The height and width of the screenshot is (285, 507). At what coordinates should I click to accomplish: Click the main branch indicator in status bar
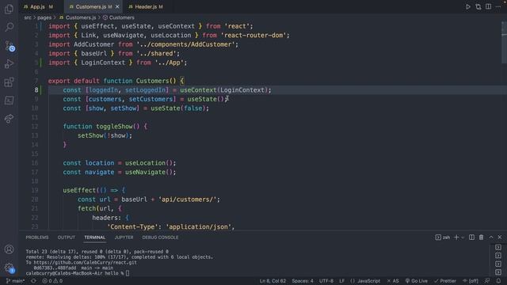point(15,281)
